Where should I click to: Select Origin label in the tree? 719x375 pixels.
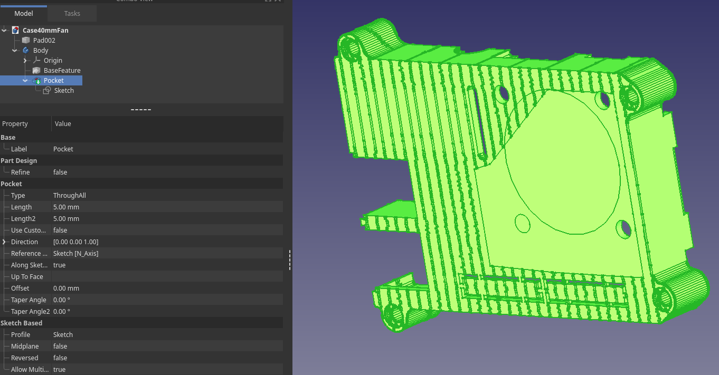[53, 60]
